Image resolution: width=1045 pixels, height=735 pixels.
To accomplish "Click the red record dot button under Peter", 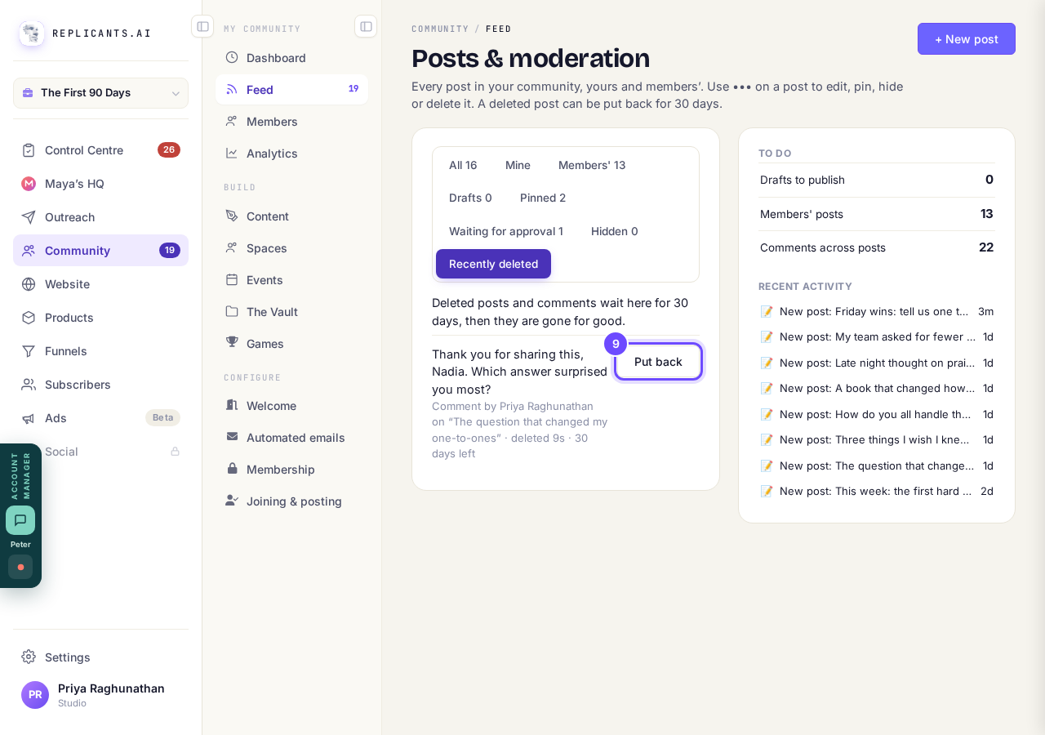I will (x=20, y=567).
